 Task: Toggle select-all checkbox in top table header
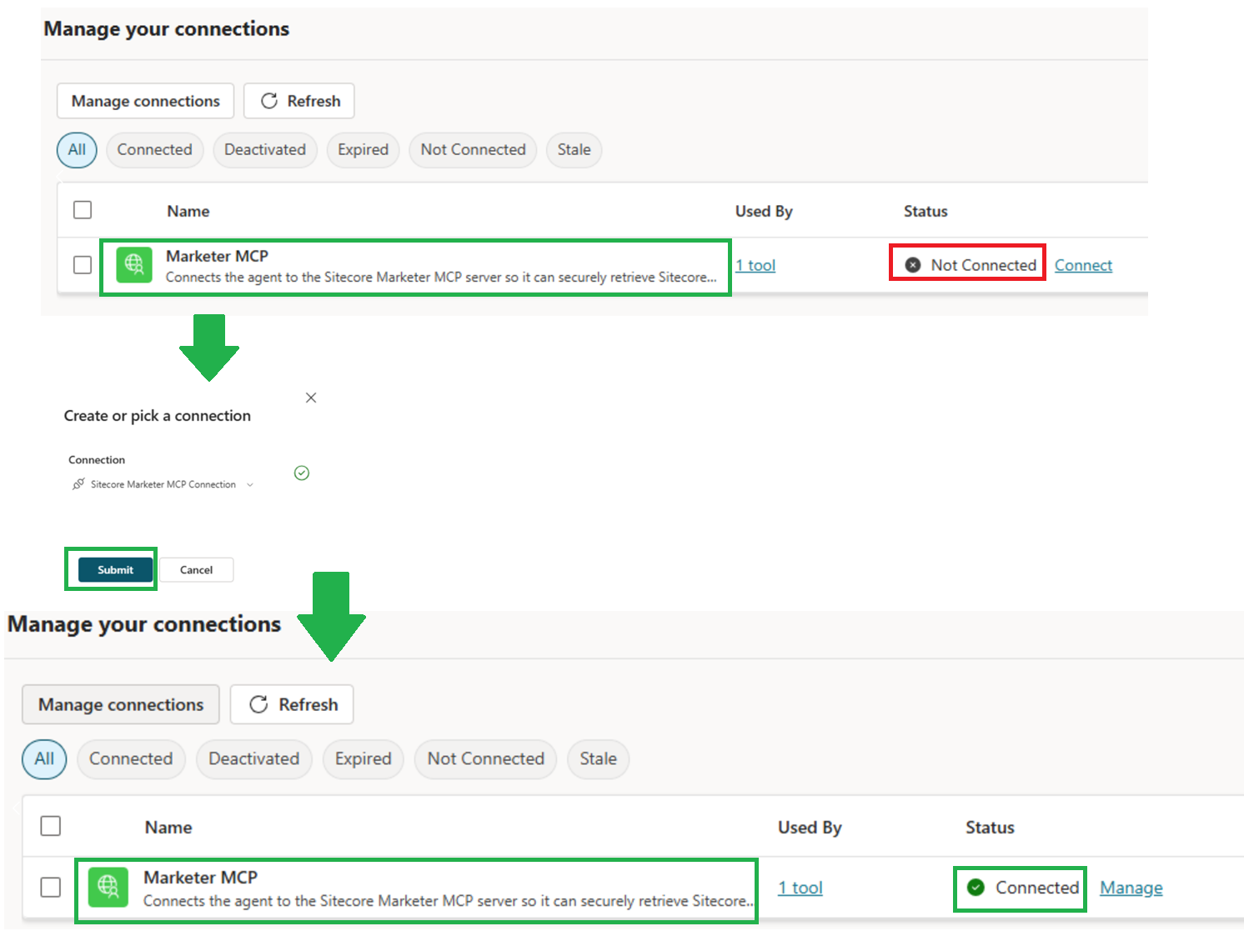point(83,210)
